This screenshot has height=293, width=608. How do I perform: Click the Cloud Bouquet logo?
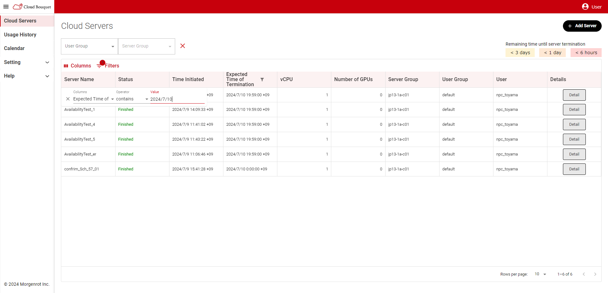click(32, 7)
